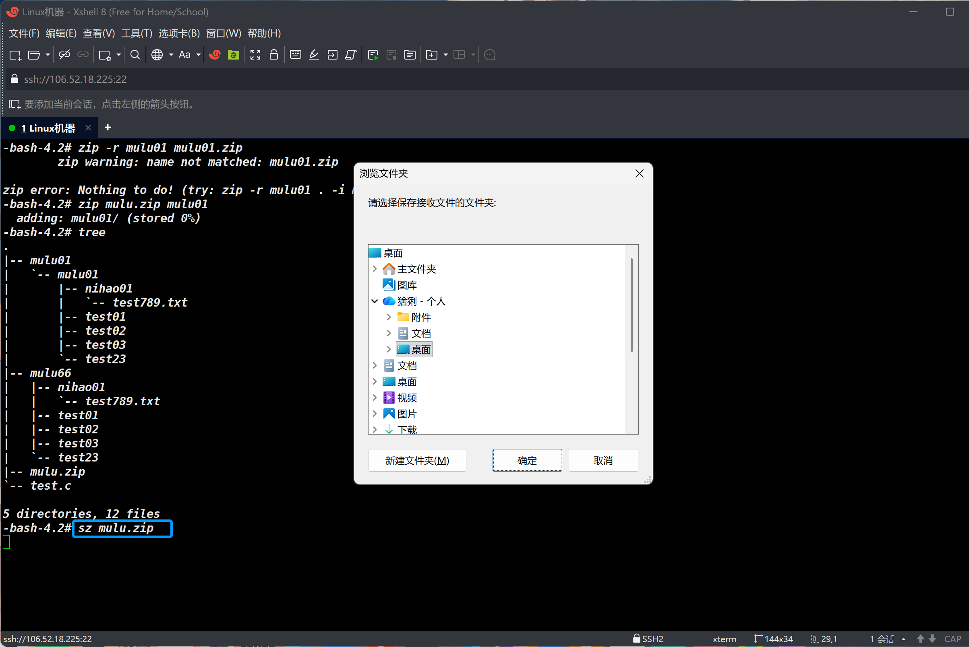Expand the 附件 folder node

[x=389, y=317]
